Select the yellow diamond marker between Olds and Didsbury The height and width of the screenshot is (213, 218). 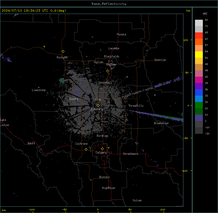(98, 105)
